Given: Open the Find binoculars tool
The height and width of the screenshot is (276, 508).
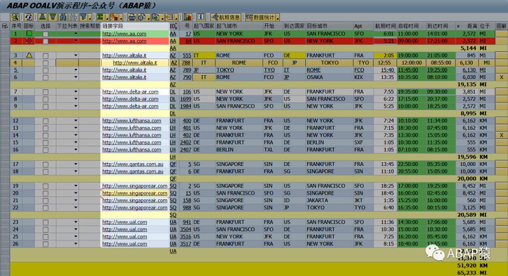Looking at the screenshot, I should (63, 17).
